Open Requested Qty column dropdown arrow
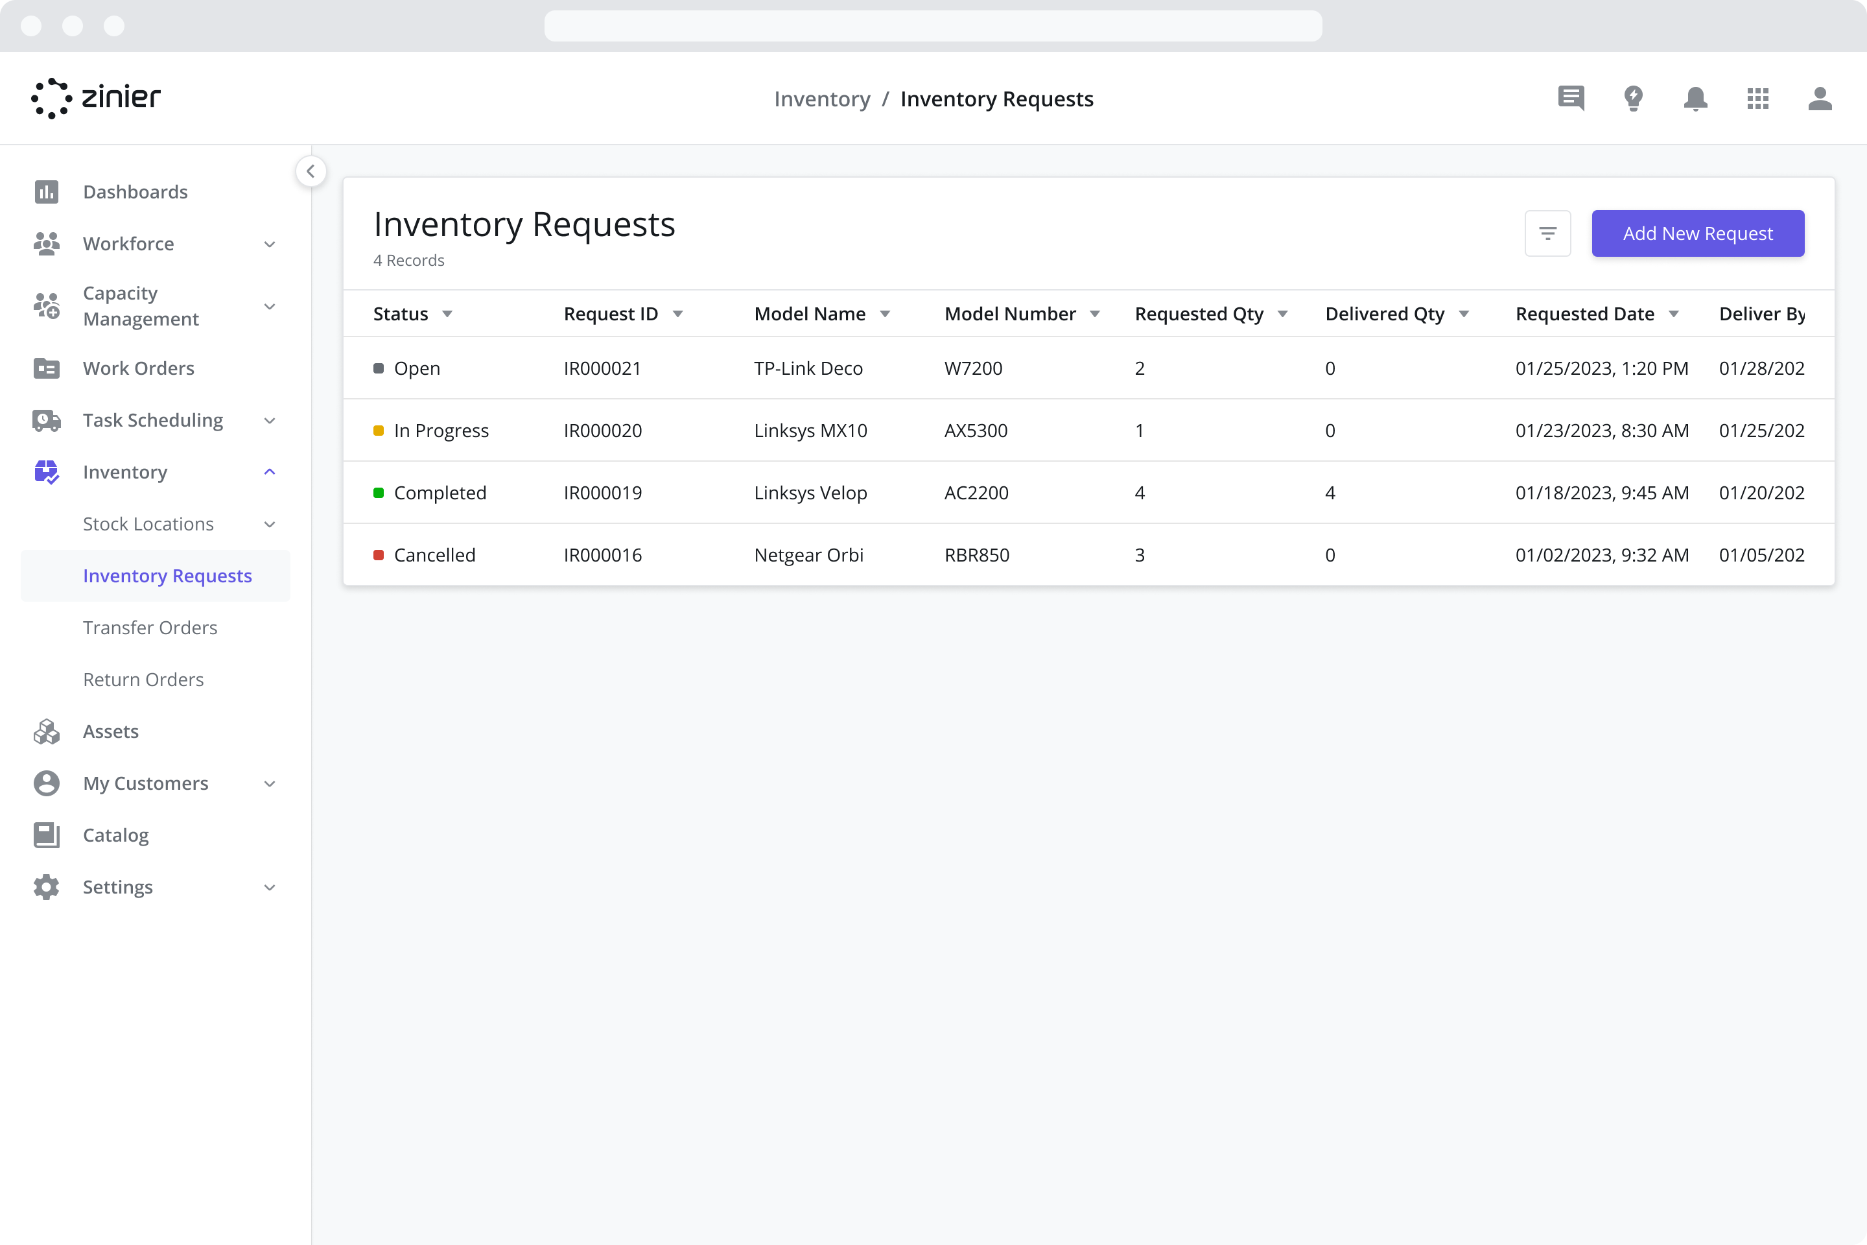The height and width of the screenshot is (1245, 1867). pos(1282,314)
